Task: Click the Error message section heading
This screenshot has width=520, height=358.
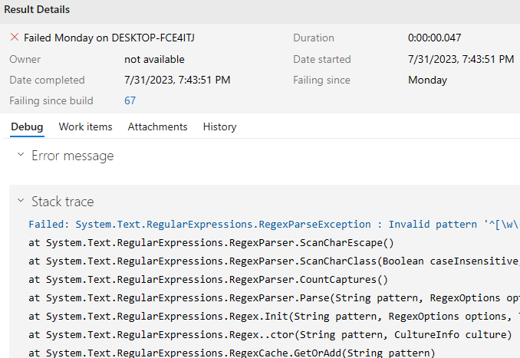Action: (73, 156)
